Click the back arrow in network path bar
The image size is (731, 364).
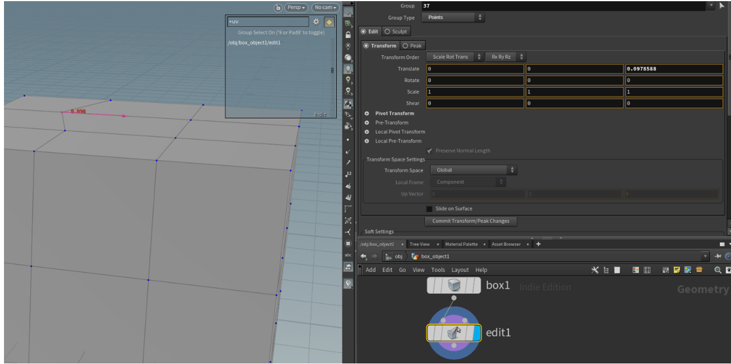(x=363, y=257)
